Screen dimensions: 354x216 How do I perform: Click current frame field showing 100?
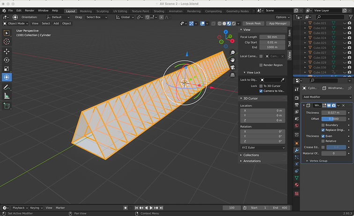point(232,208)
